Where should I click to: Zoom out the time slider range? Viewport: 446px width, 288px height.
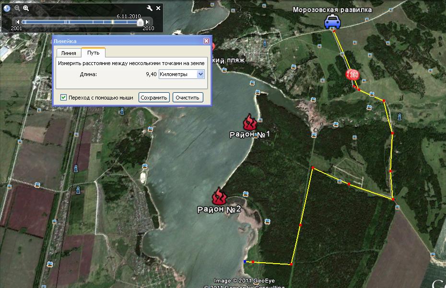17,8
